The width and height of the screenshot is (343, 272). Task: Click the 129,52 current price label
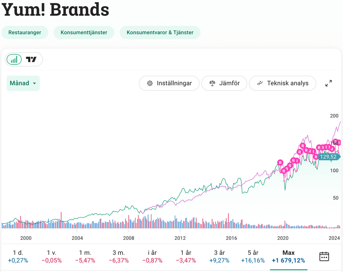click(328, 157)
